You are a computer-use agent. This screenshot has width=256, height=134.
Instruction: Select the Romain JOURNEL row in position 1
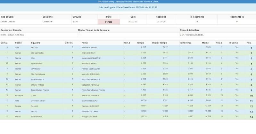128,48
